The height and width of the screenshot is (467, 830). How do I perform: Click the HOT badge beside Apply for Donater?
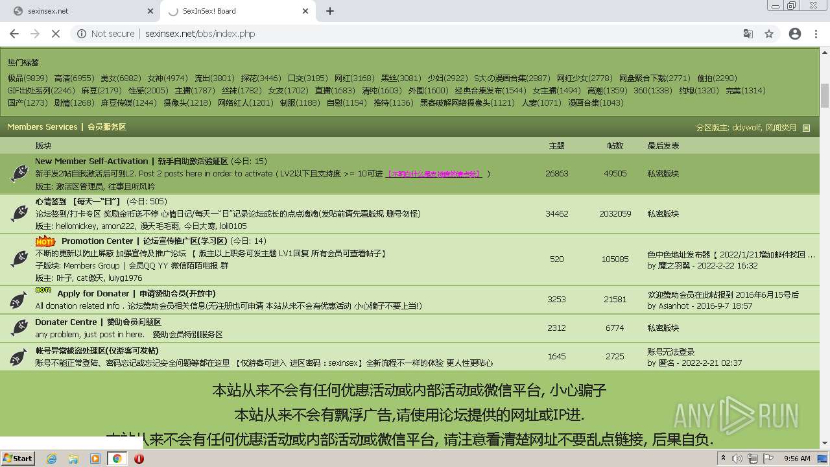43,291
